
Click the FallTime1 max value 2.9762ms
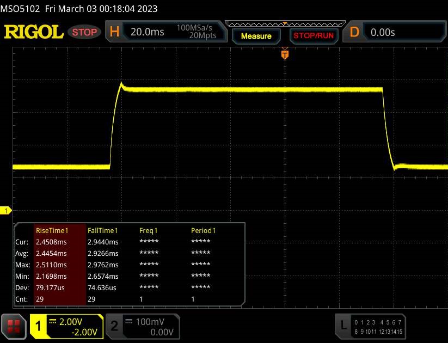pos(103,265)
